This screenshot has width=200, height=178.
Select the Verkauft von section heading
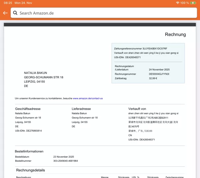137,109
